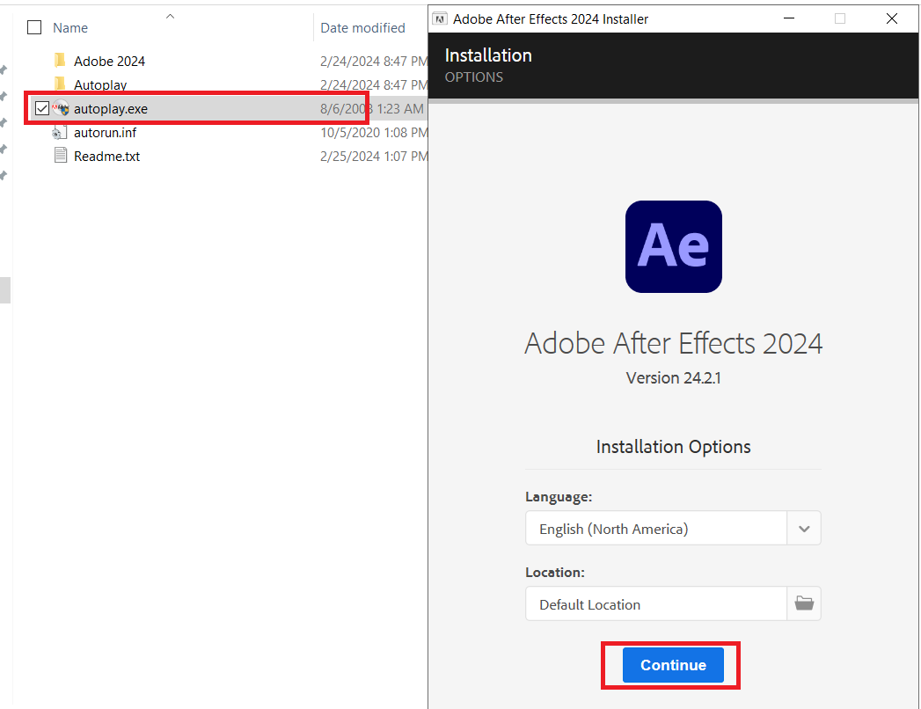The height and width of the screenshot is (709, 921).
Task: Click a pin icon in the Explorer sidebar
Action: 4,69
